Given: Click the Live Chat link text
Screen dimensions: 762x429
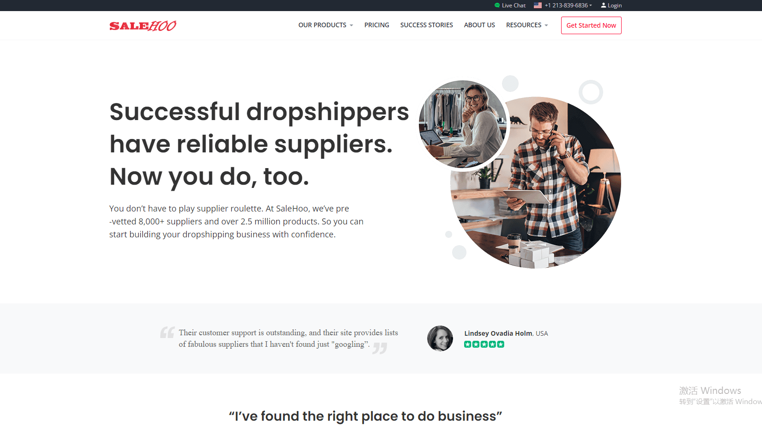Looking at the screenshot, I should click(514, 6).
